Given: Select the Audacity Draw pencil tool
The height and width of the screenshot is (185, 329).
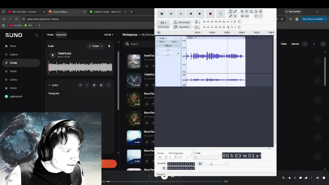Looking at the screenshot, I should point(231,16).
